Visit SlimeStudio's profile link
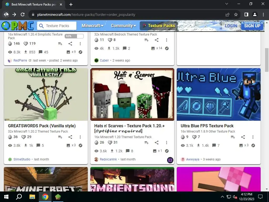Viewport: 269px width, 202px height. click(x=22, y=159)
